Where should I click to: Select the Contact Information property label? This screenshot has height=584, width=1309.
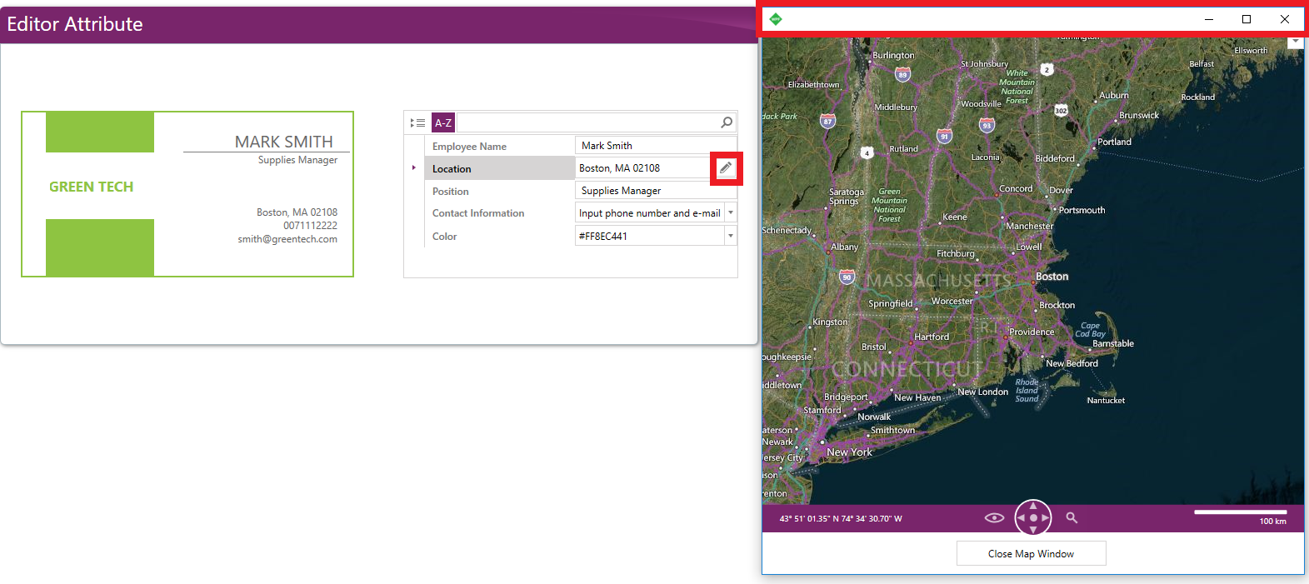(x=478, y=213)
